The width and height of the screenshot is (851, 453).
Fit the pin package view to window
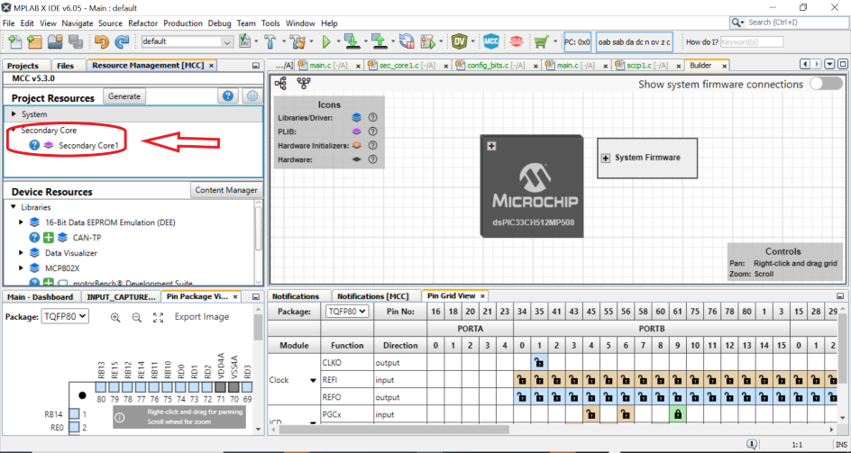point(158,317)
